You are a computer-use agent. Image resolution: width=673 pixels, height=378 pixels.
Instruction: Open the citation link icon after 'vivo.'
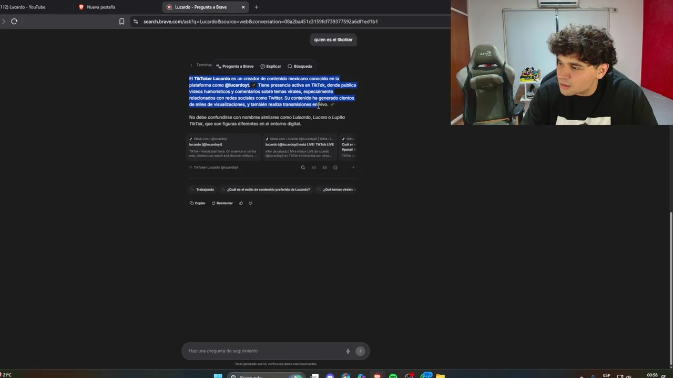(x=332, y=104)
